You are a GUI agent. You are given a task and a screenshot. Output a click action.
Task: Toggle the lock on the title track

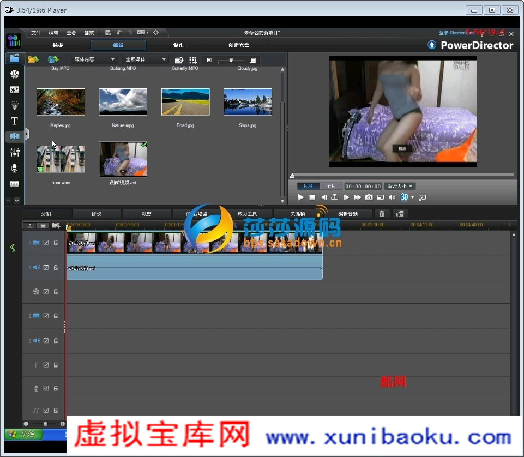coord(56,365)
